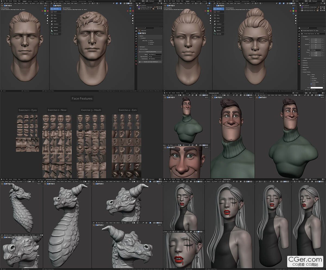Screen dimensions: 326x270
Task: Open the Sculpting workspace tab in male head window
Action: 35,1
